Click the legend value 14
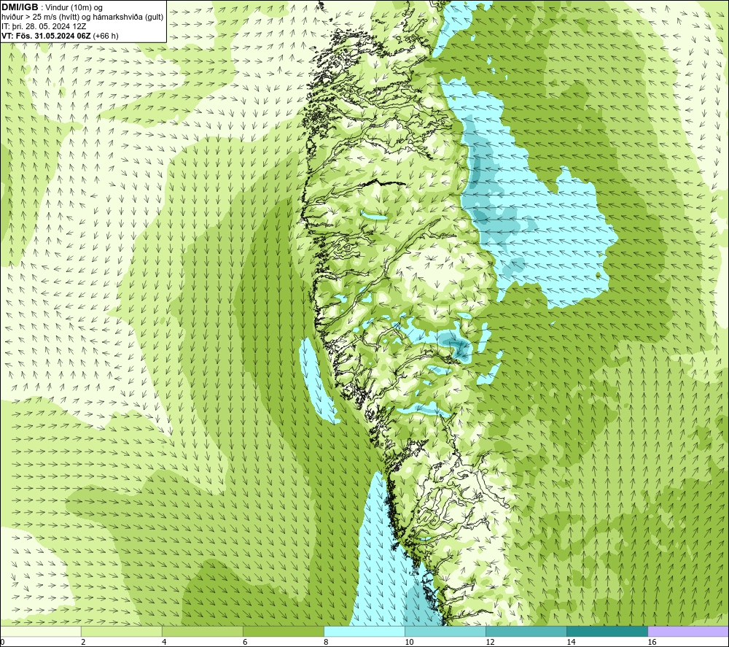The image size is (729, 647). (x=571, y=643)
